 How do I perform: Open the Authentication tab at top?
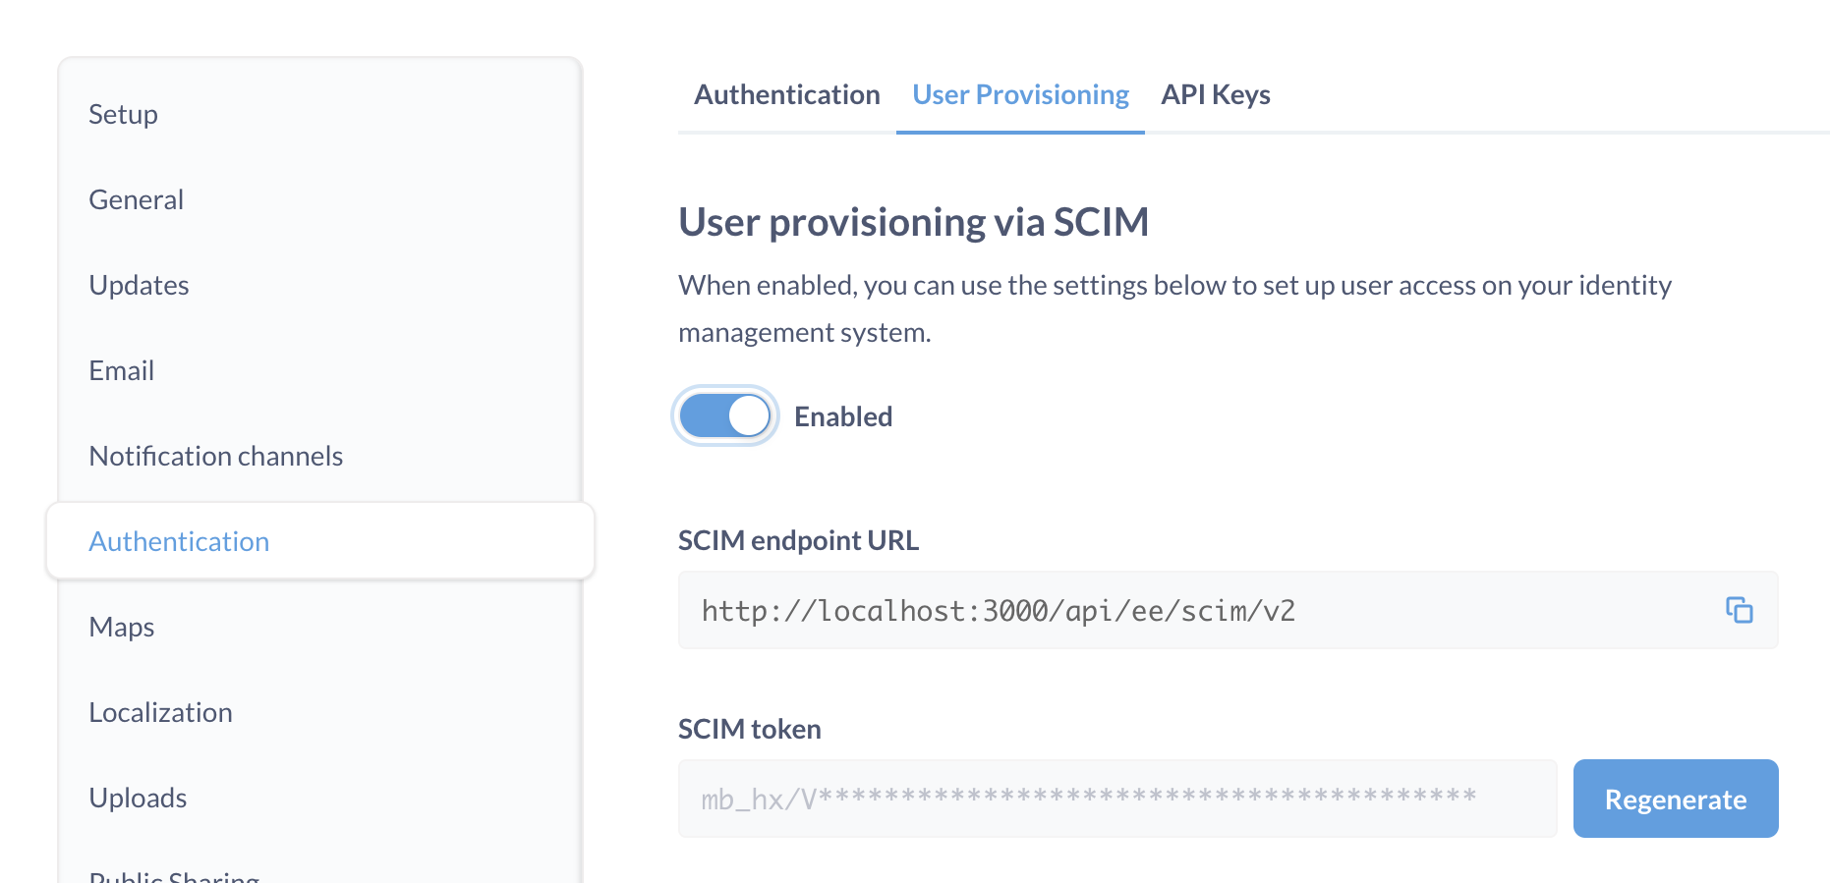pos(786,95)
